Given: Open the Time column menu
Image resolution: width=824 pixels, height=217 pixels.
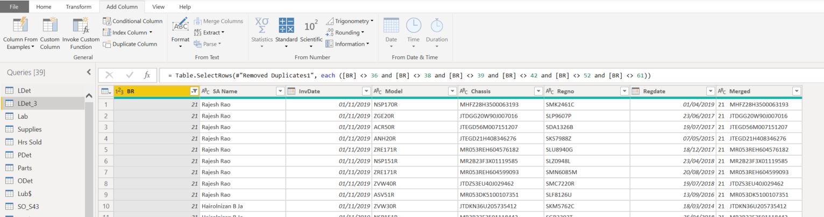Looking at the screenshot, I should pos(413,33).
